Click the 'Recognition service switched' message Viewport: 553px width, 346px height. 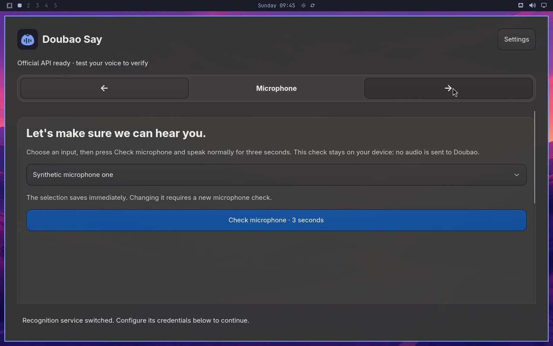pyautogui.click(x=136, y=320)
